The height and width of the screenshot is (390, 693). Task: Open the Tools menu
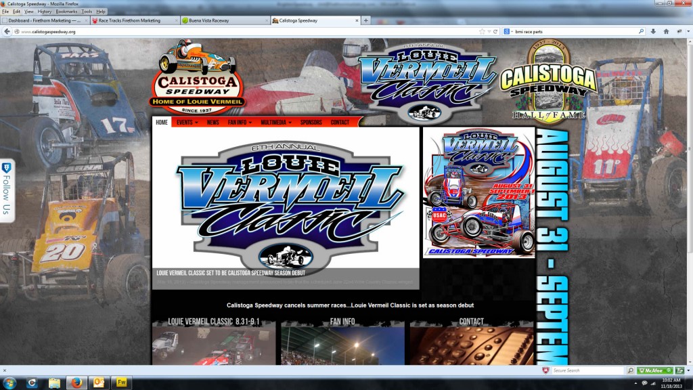(87, 12)
